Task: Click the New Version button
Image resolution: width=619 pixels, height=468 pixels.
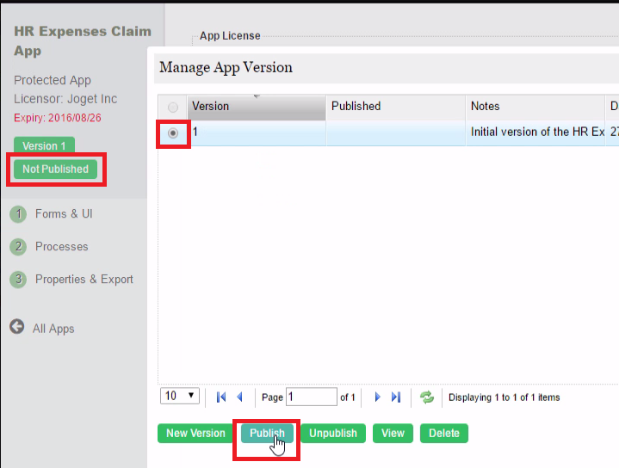Action: click(195, 434)
